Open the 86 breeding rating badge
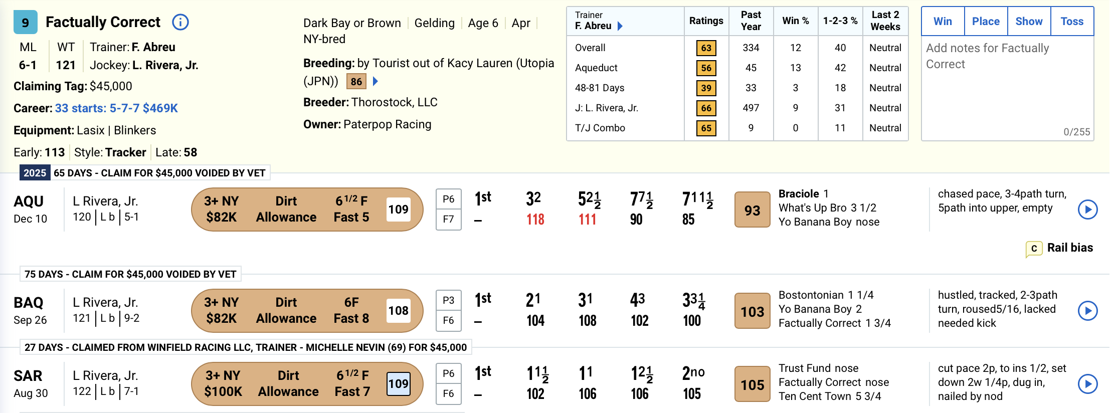The width and height of the screenshot is (1115, 413). [x=356, y=82]
